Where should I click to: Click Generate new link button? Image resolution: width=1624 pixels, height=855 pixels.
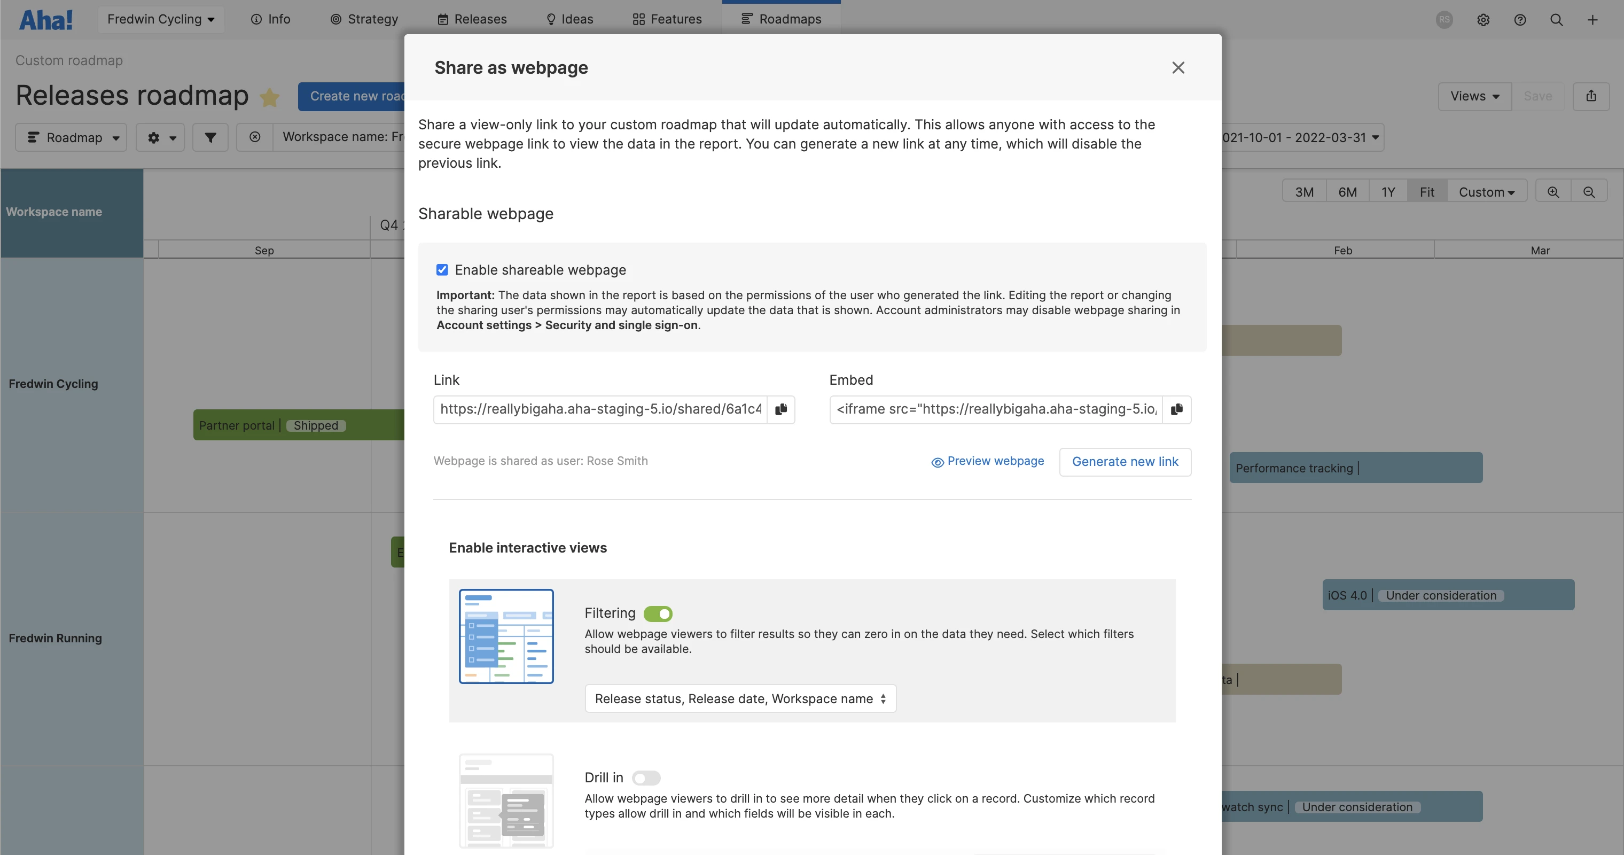(x=1125, y=462)
